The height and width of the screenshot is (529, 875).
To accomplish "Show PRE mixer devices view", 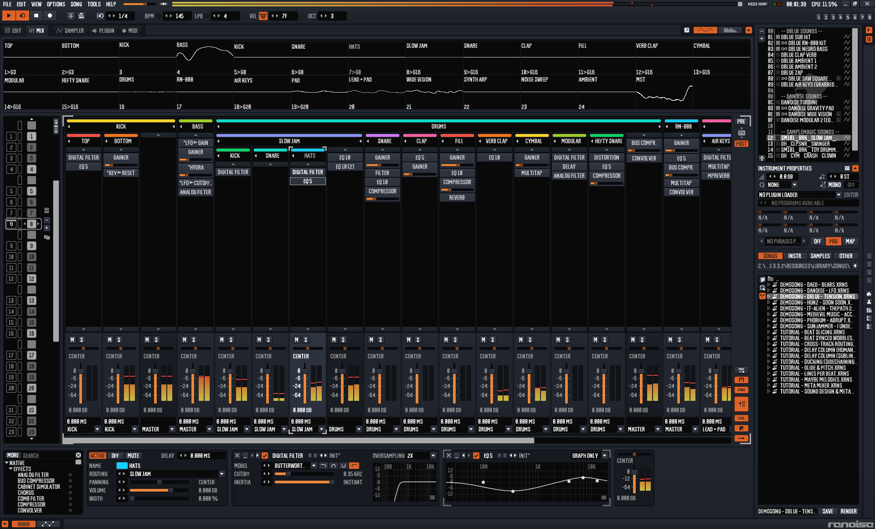I will [x=741, y=121].
